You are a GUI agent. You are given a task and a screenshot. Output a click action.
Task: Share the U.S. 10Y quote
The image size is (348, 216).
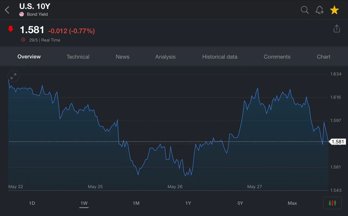337,29
